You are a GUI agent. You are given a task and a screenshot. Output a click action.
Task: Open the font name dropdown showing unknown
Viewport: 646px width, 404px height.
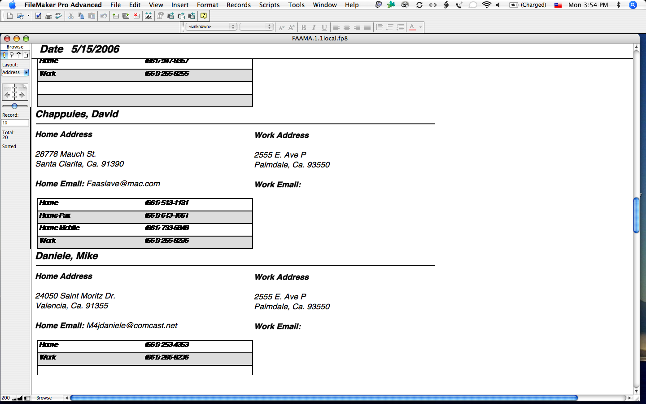[212, 27]
